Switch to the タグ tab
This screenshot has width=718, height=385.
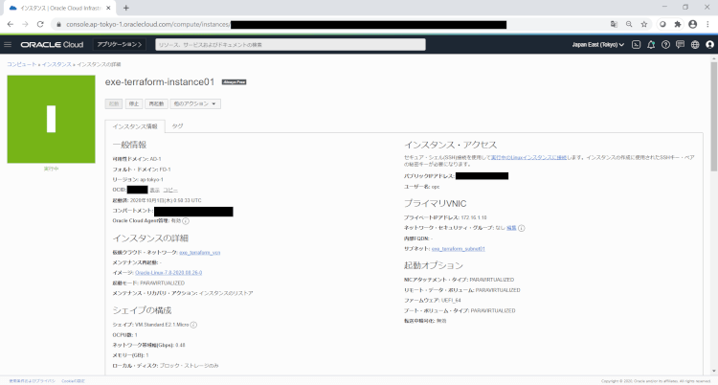point(177,126)
